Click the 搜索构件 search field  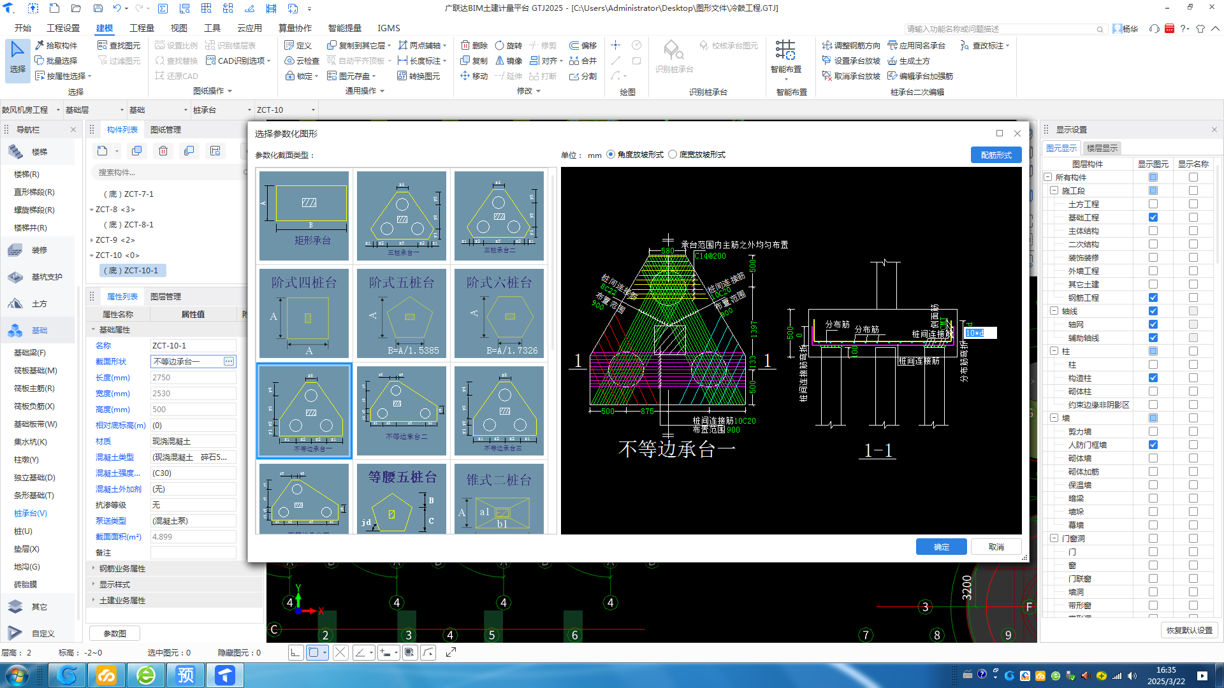170,173
